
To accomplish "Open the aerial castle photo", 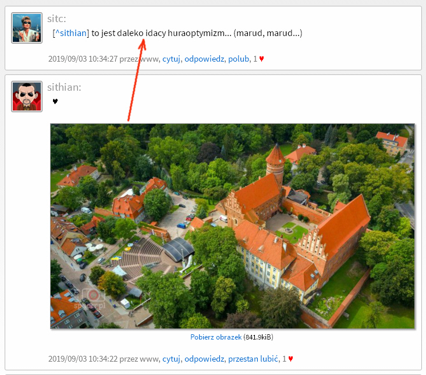I will pos(233,226).
